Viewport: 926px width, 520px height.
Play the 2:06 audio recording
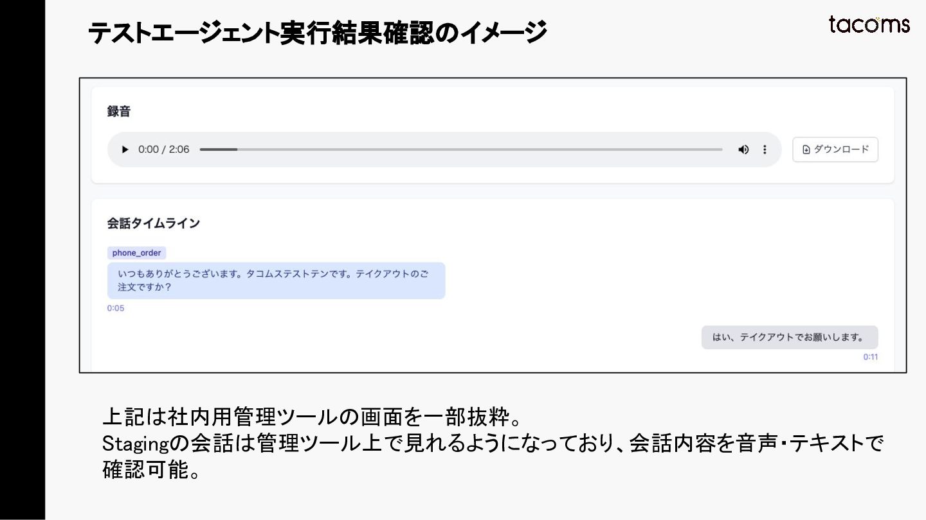pos(125,150)
